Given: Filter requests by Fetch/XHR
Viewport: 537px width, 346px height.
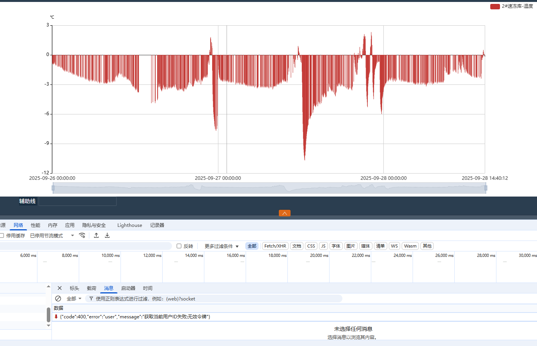Looking at the screenshot, I should click(x=275, y=246).
